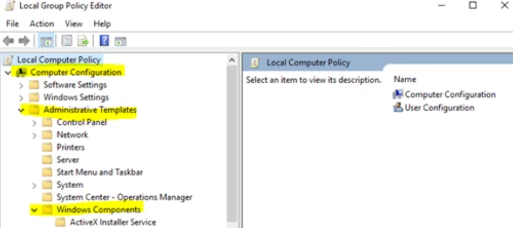Expand the Windows Settings node
513x228 pixels.
tap(21, 98)
